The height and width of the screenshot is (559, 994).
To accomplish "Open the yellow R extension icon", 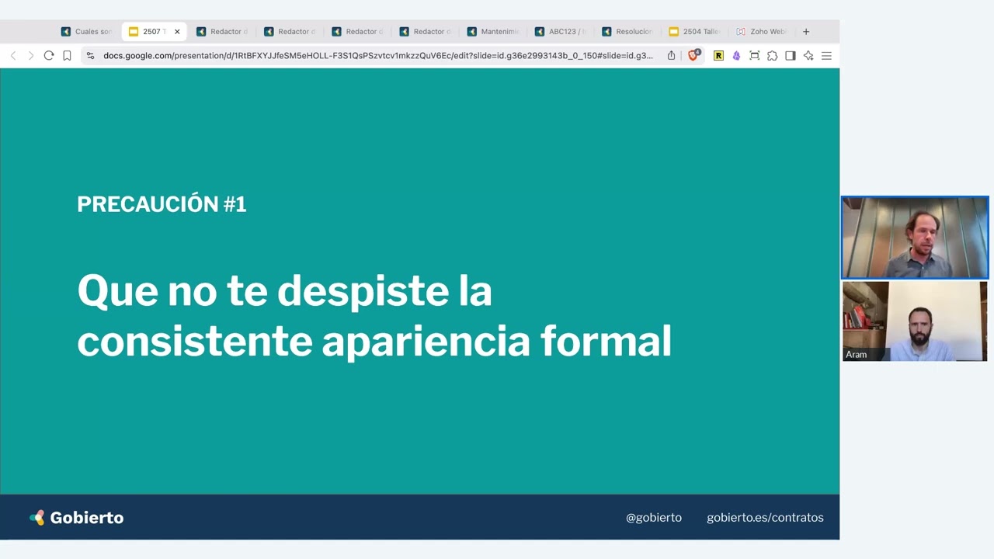I will [718, 56].
